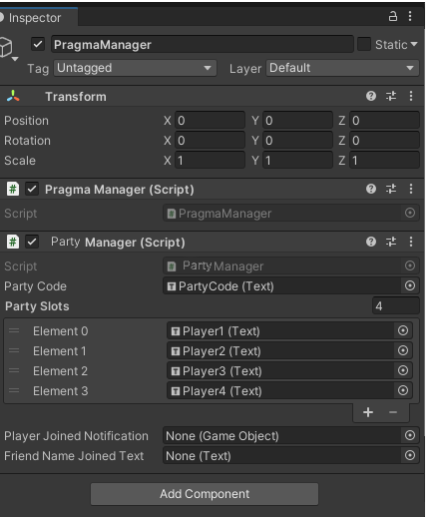This screenshot has width=442, height=517.
Task: Click object picker for Element 2 Player3
Action: click(x=403, y=370)
